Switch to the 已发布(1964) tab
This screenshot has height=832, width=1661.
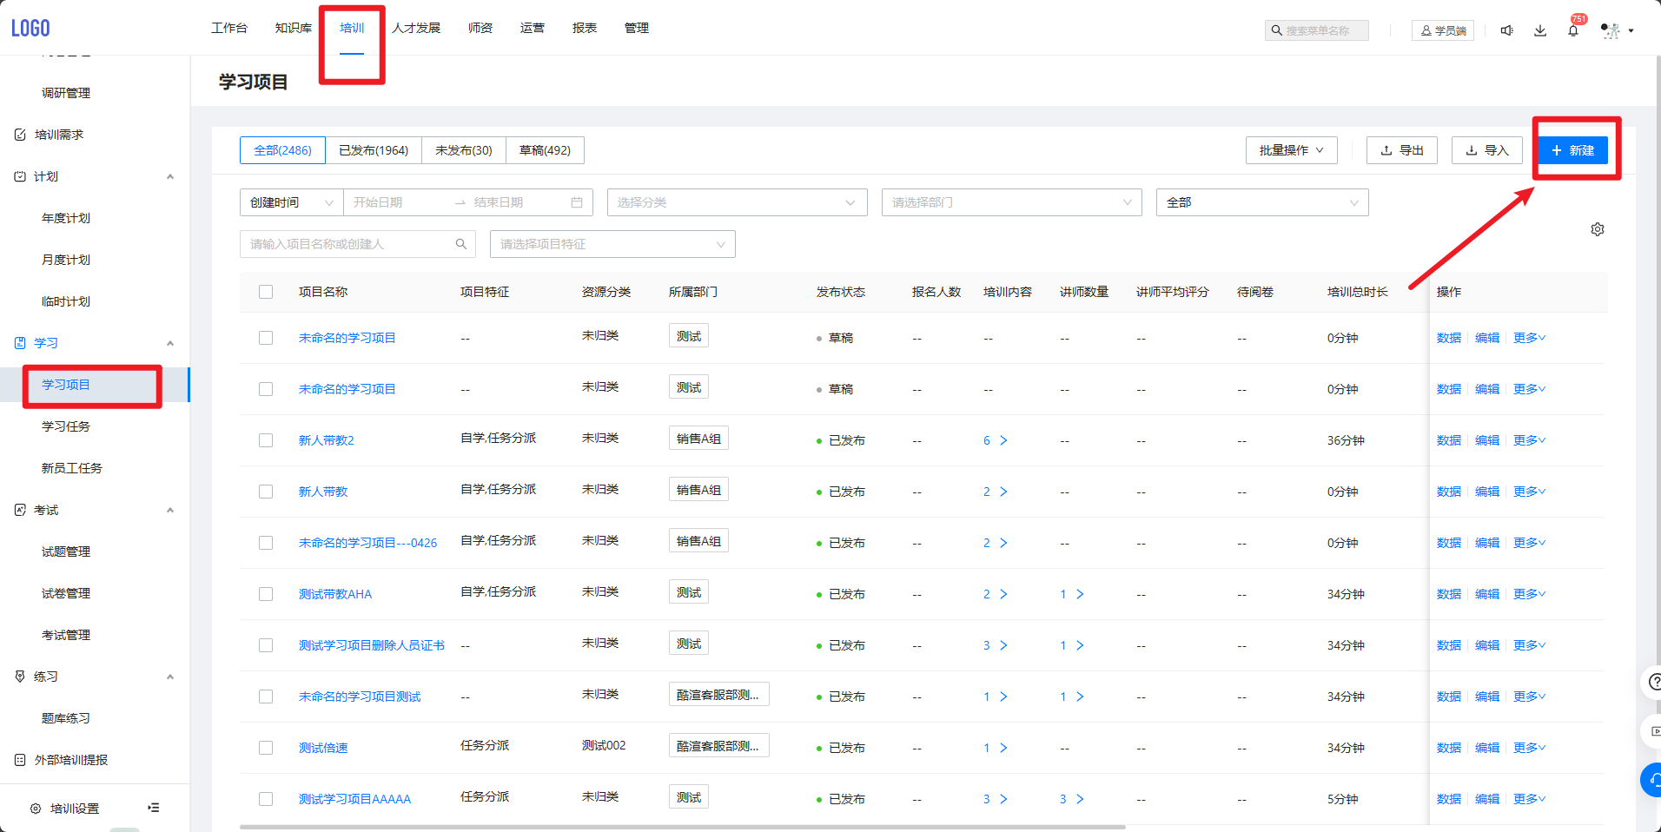374,150
